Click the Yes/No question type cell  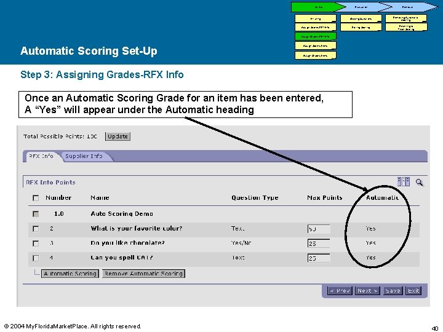(x=241, y=243)
